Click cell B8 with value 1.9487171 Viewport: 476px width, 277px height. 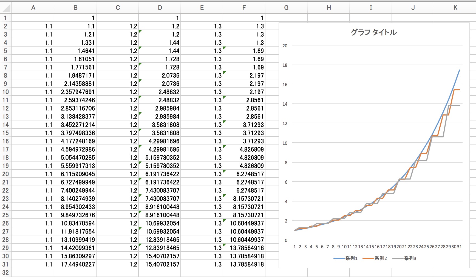75,76
